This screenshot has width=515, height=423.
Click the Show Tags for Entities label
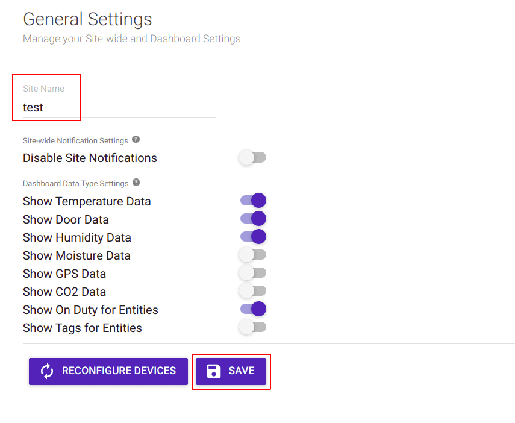[83, 328]
